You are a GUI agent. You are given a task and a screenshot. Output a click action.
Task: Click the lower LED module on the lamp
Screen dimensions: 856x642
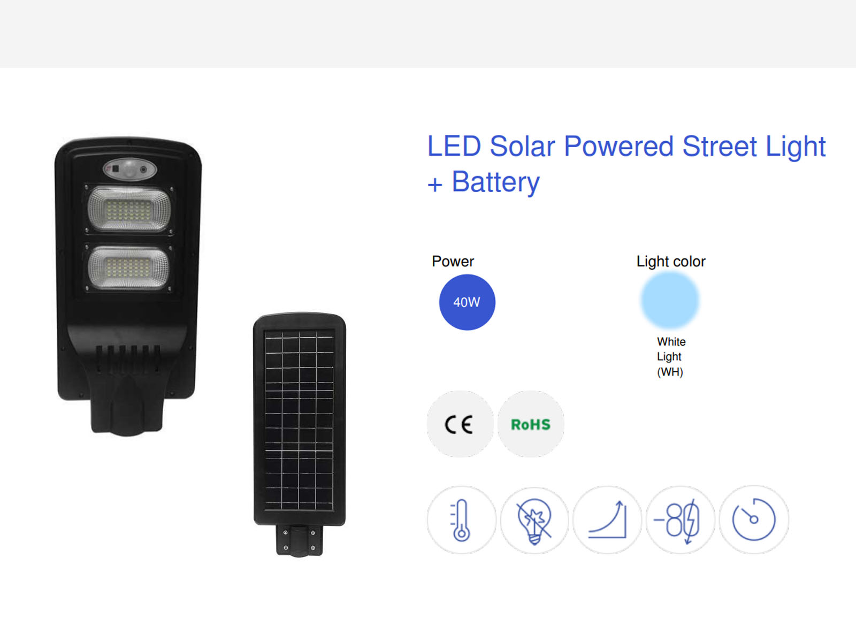click(x=128, y=267)
